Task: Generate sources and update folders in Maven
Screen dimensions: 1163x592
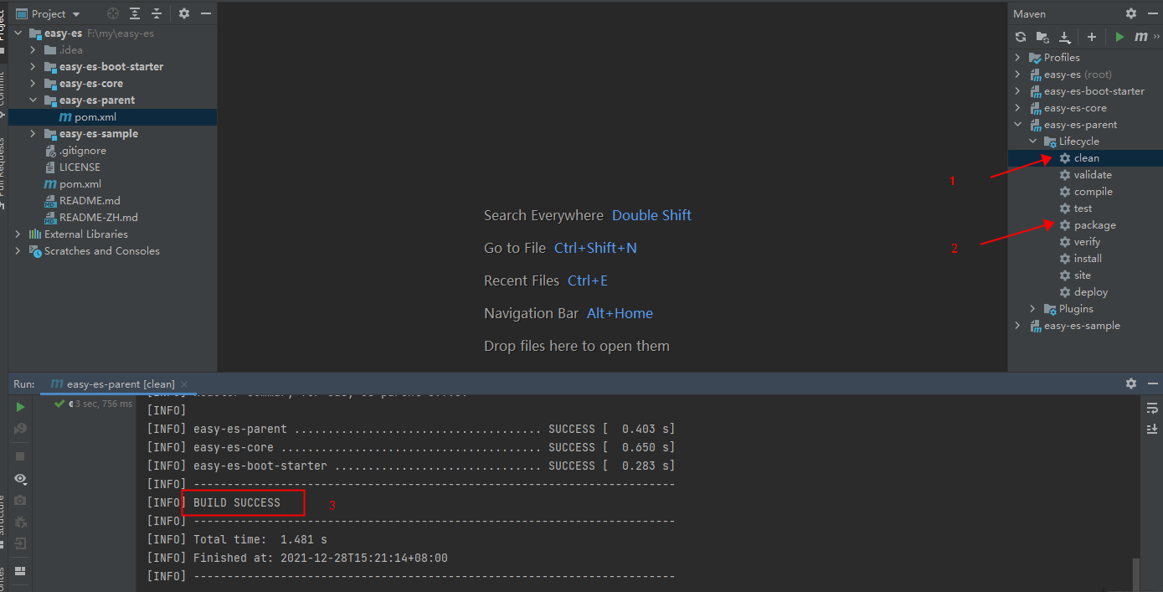Action: click(x=1042, y=37)
